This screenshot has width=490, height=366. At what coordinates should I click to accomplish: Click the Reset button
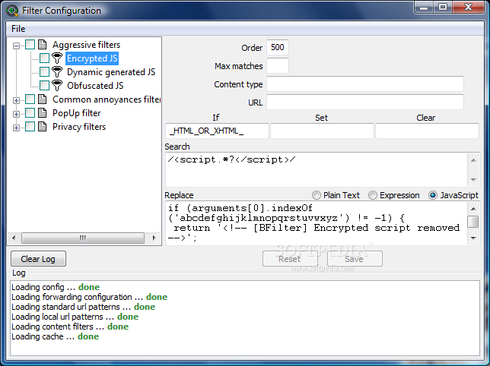[290, 259]
